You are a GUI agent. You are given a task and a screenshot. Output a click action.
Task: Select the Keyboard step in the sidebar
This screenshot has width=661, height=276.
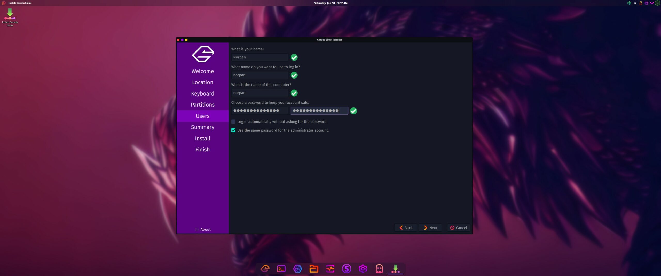coord(203,93)
